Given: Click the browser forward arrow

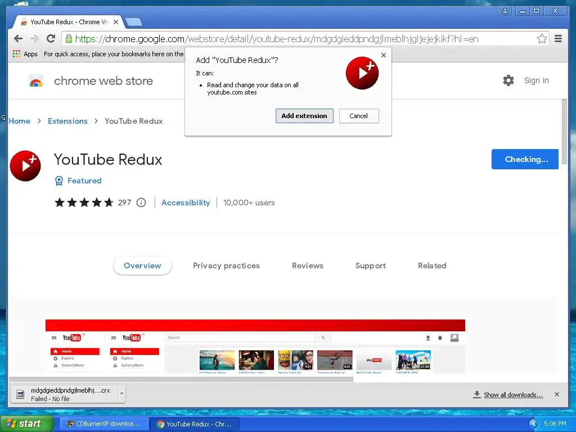Looking at the screenshot, I should (x=34, y=39).
